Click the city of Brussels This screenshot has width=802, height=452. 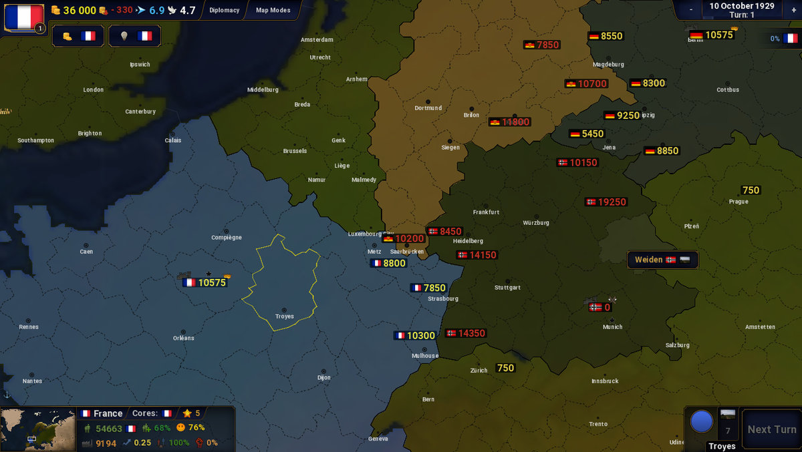(x=295, y=151)
